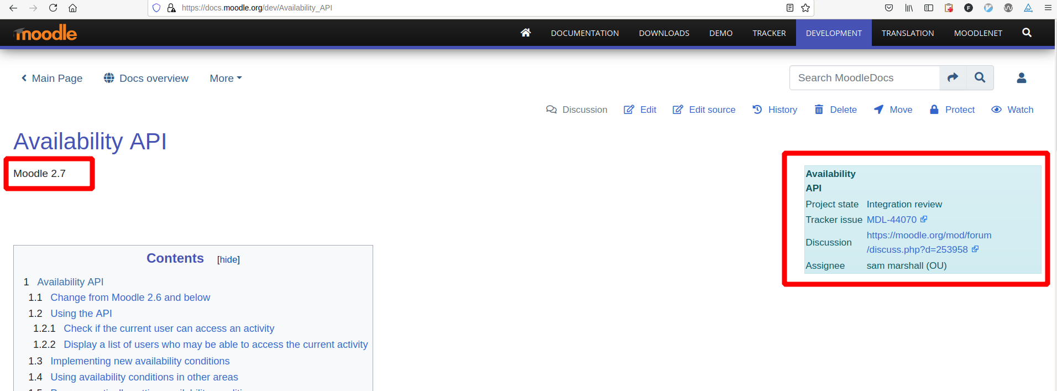
Task: Select the DEVELOPMENT tab
Action: pos(834,33)
